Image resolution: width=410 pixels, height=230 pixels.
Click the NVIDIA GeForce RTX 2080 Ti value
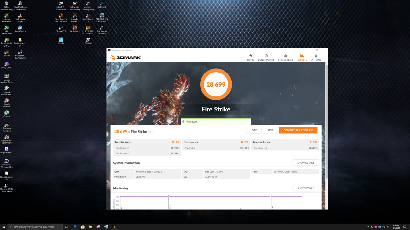click(x=149, y=172)
